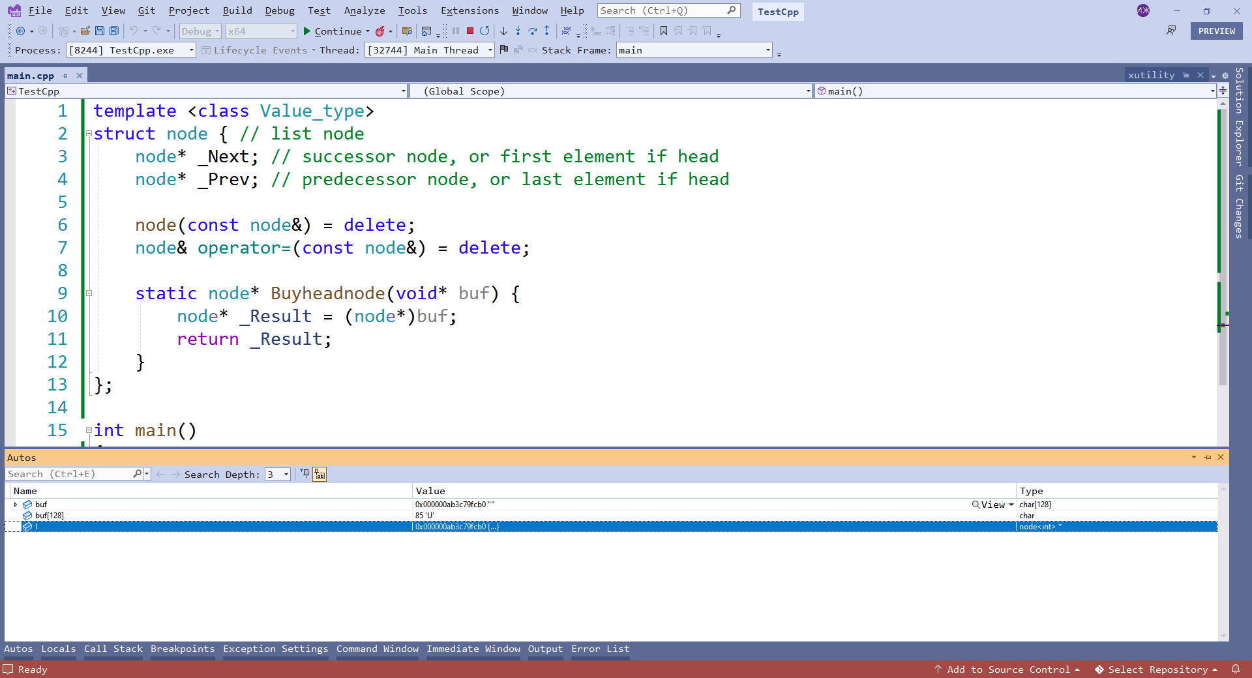Open the Autos window options dropdown arrow

[x=1194, y=457]
